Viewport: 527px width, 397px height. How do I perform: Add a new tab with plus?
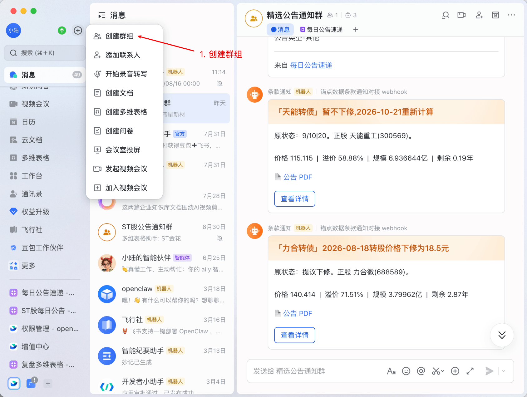[x=356, y=30]
